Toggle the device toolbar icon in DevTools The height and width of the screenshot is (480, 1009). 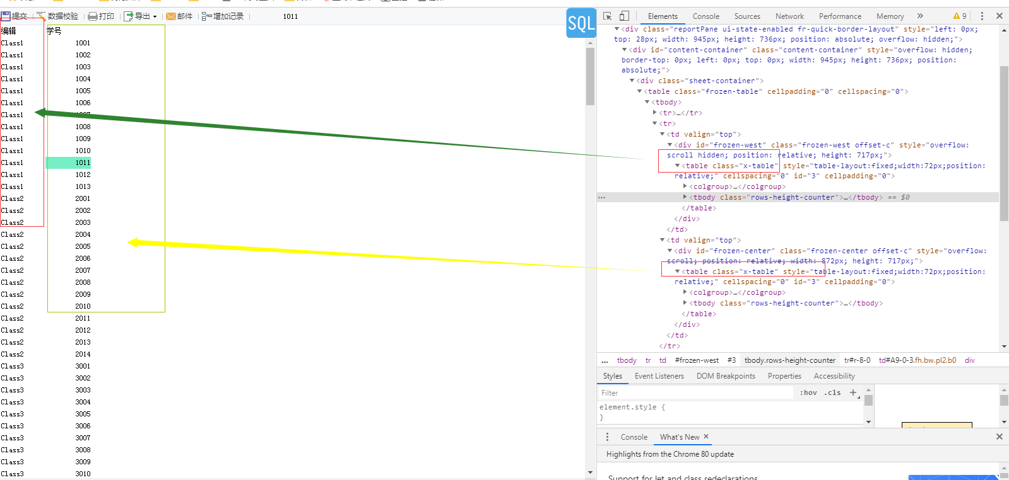tap(624, 16)
